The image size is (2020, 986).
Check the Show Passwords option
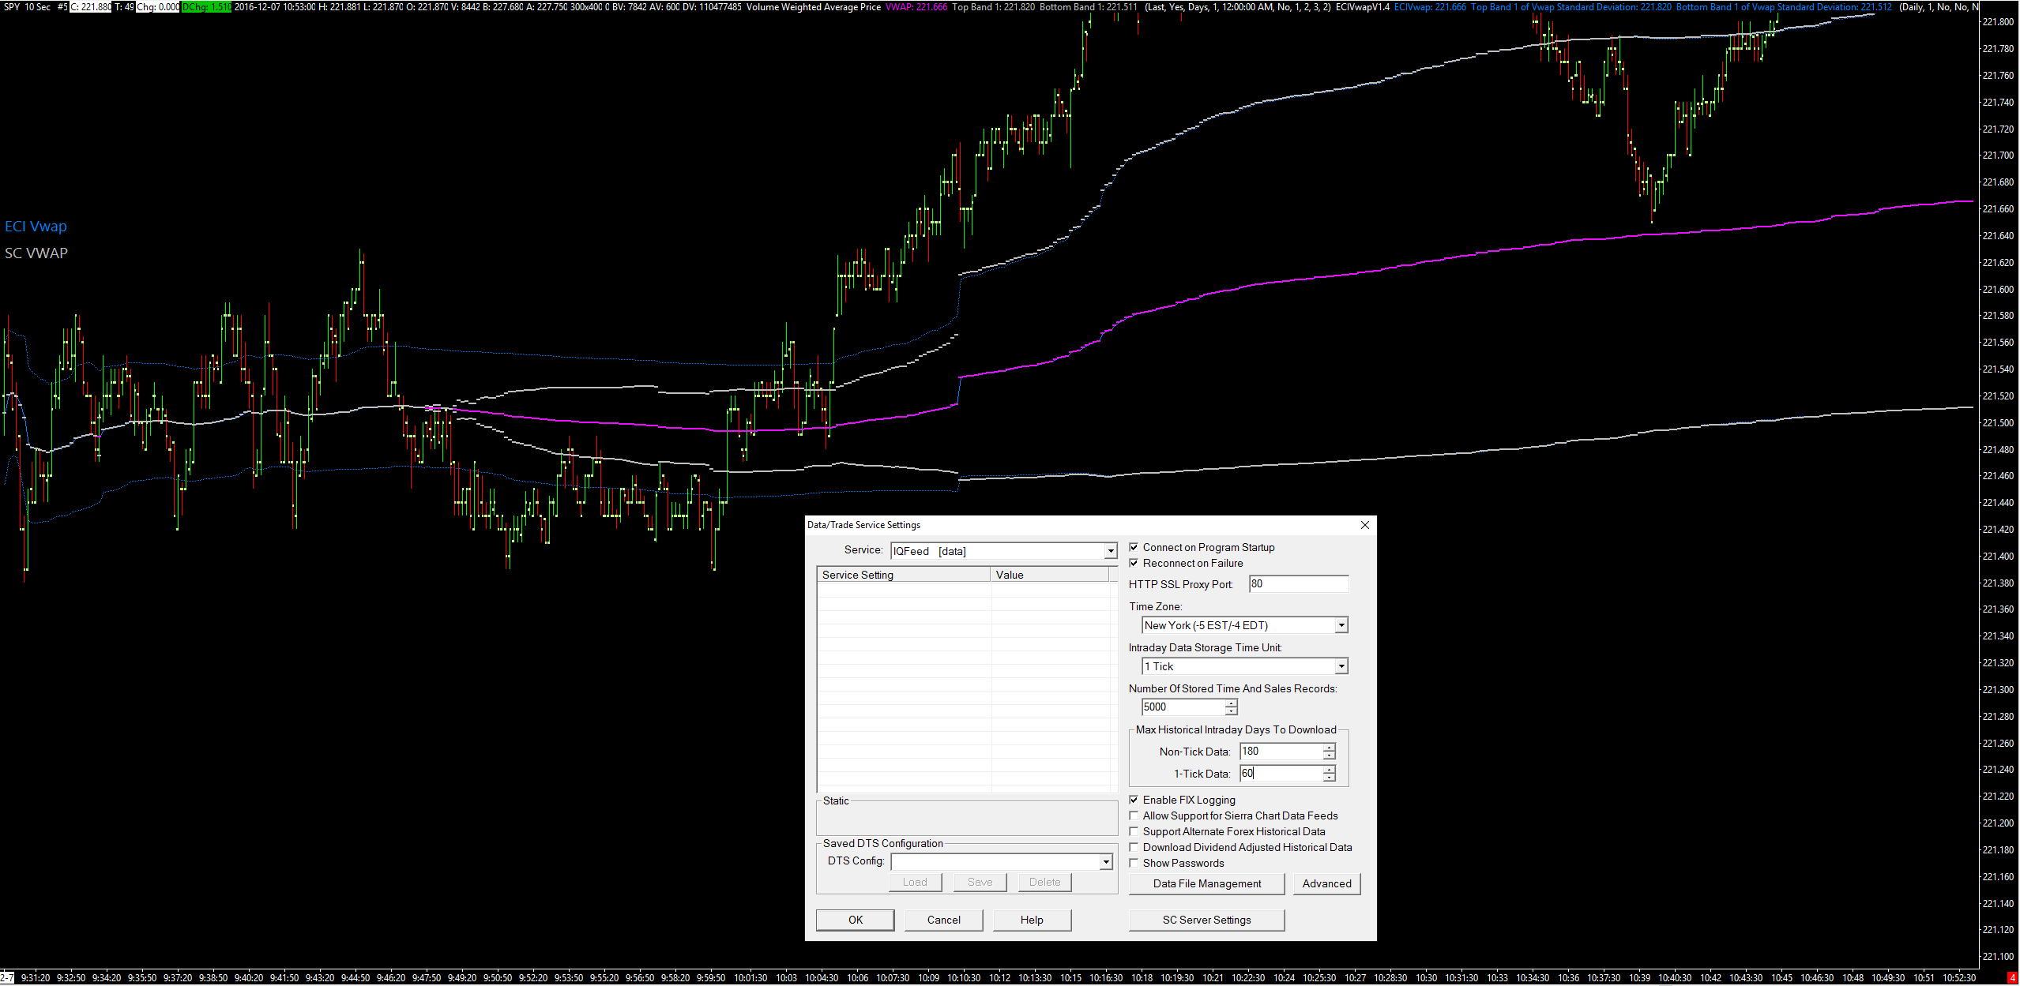click(1134, 863)
